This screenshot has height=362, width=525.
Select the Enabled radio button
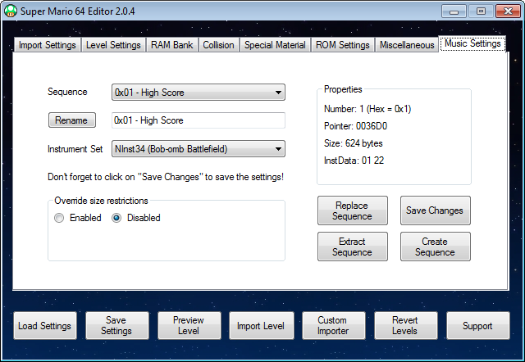59,218
